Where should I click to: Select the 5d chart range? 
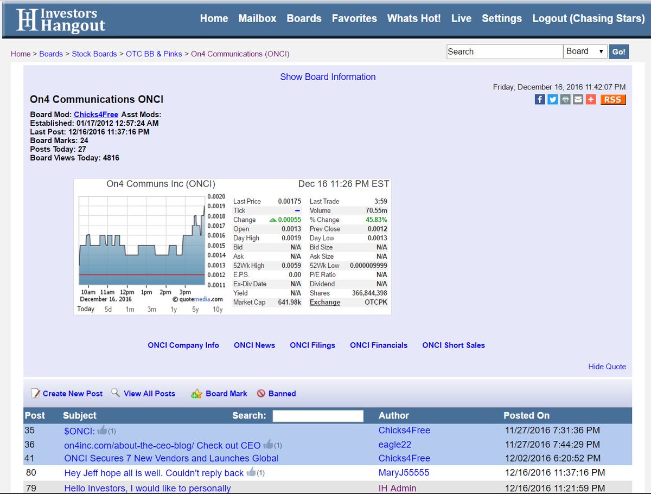pos(108,309)
